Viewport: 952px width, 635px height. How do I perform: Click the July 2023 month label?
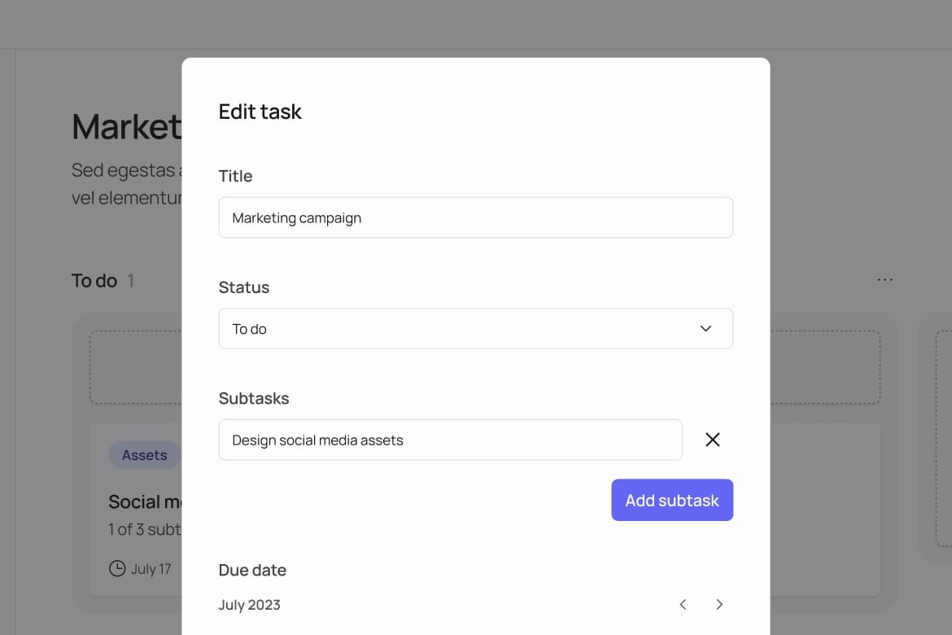[x=249, y=605]
